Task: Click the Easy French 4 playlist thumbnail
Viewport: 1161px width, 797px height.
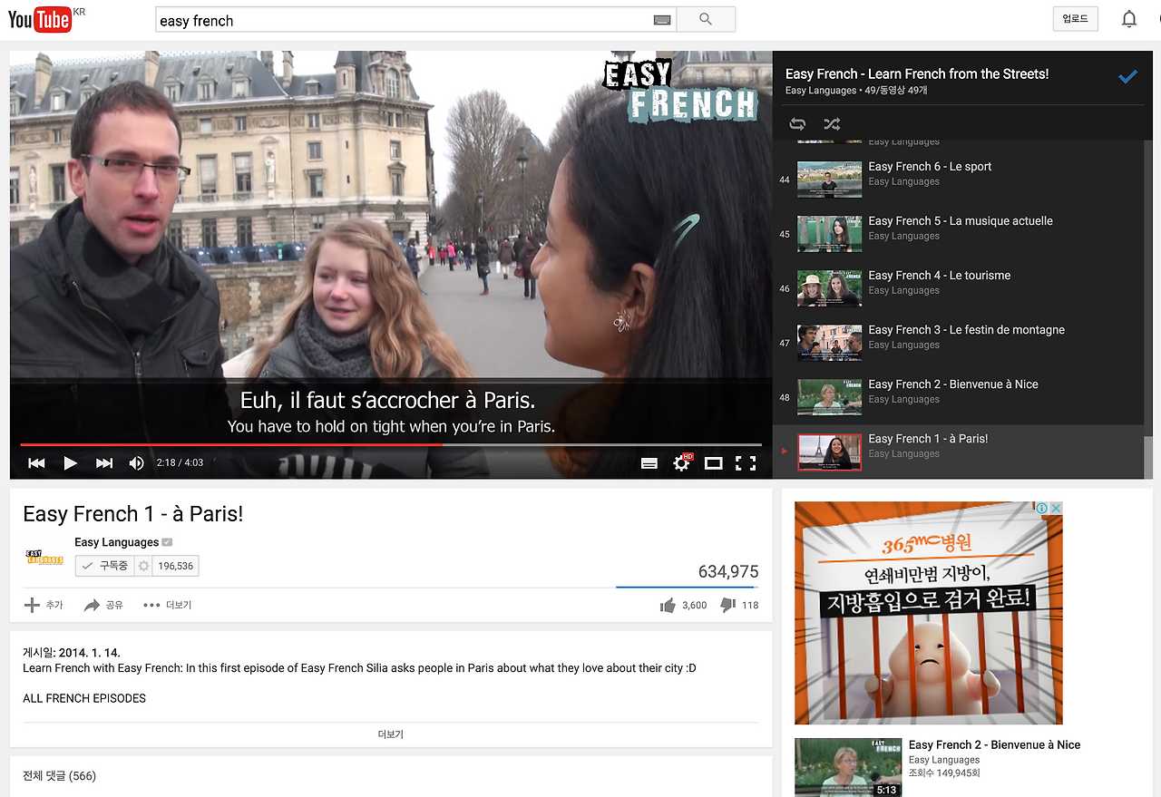Action: 829,288
